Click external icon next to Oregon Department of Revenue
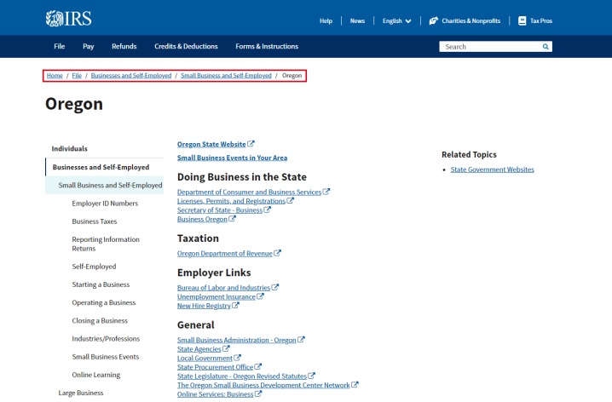This screenshot has height=402, width=612. 277,253
